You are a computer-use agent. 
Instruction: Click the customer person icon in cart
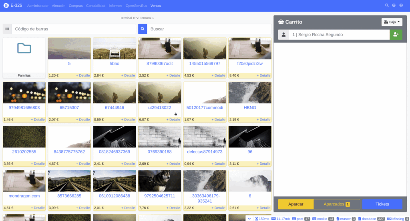click(x=283, y=35)
